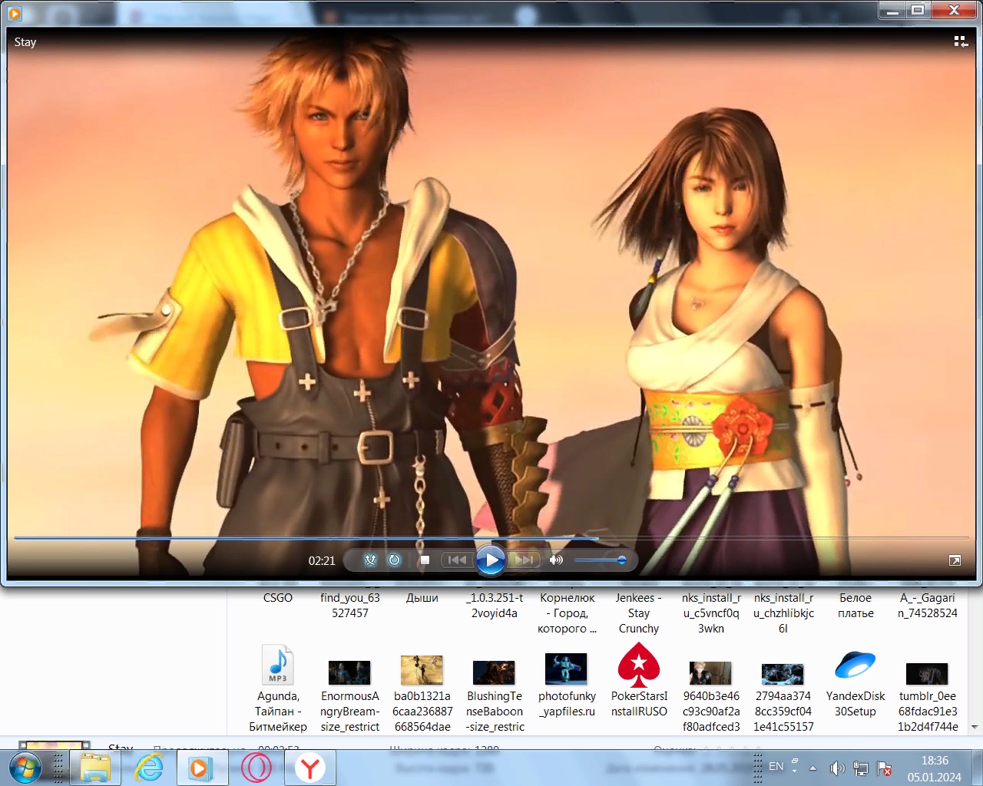Select the A_-_Gagarin_74528524 file label

[x=928, y=606]
